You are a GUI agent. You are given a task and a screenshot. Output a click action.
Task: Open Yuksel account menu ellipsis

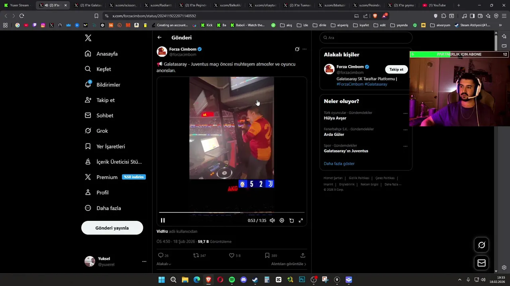(144, 261)
